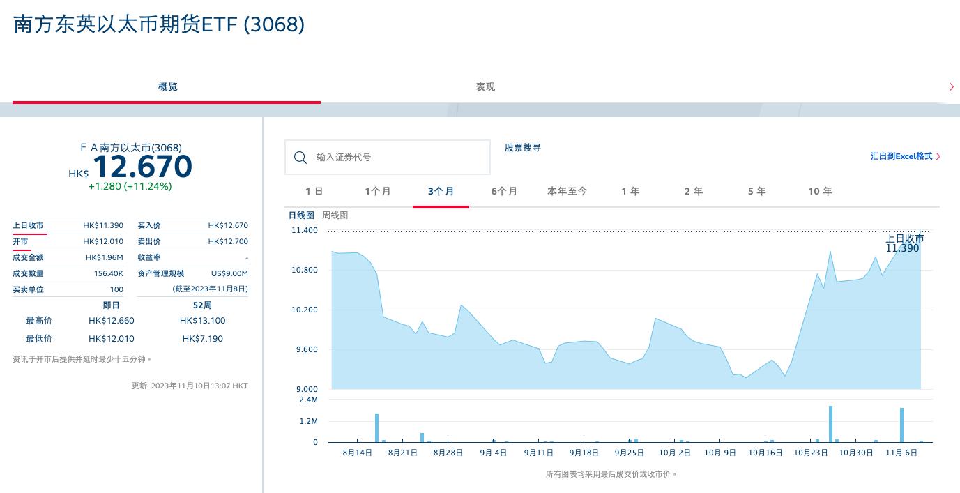Click the tall volume bar near 10月23日

click(x=831, y=424)
